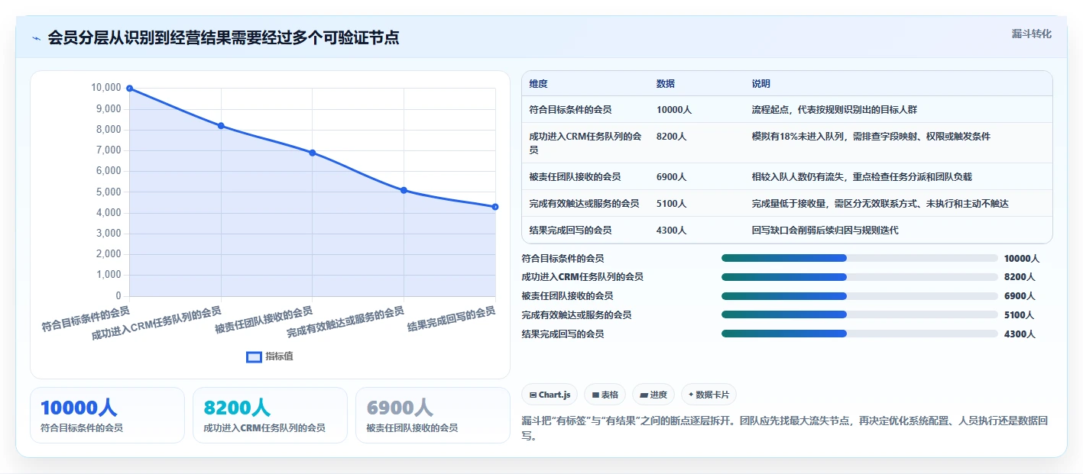
Task: Click description 流程起点，代表按规则识别出的目标人群
Action: pos(835,110)
